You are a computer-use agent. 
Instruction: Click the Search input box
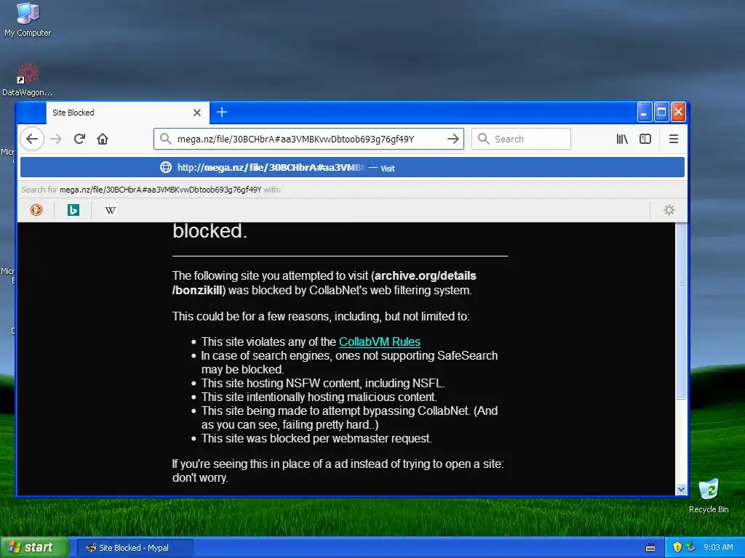[521, 139]
